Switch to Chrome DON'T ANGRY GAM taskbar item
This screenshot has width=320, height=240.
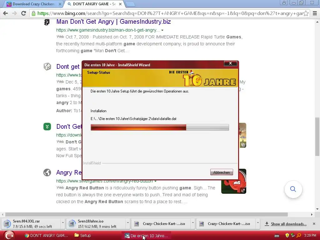coord(46,236)
